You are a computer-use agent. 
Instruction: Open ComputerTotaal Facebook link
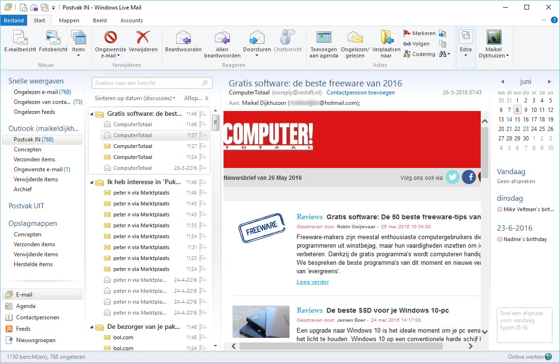[x=469, y=177]
